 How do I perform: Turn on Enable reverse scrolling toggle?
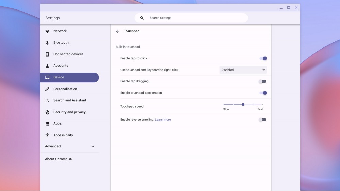click(x=262, y=120)
